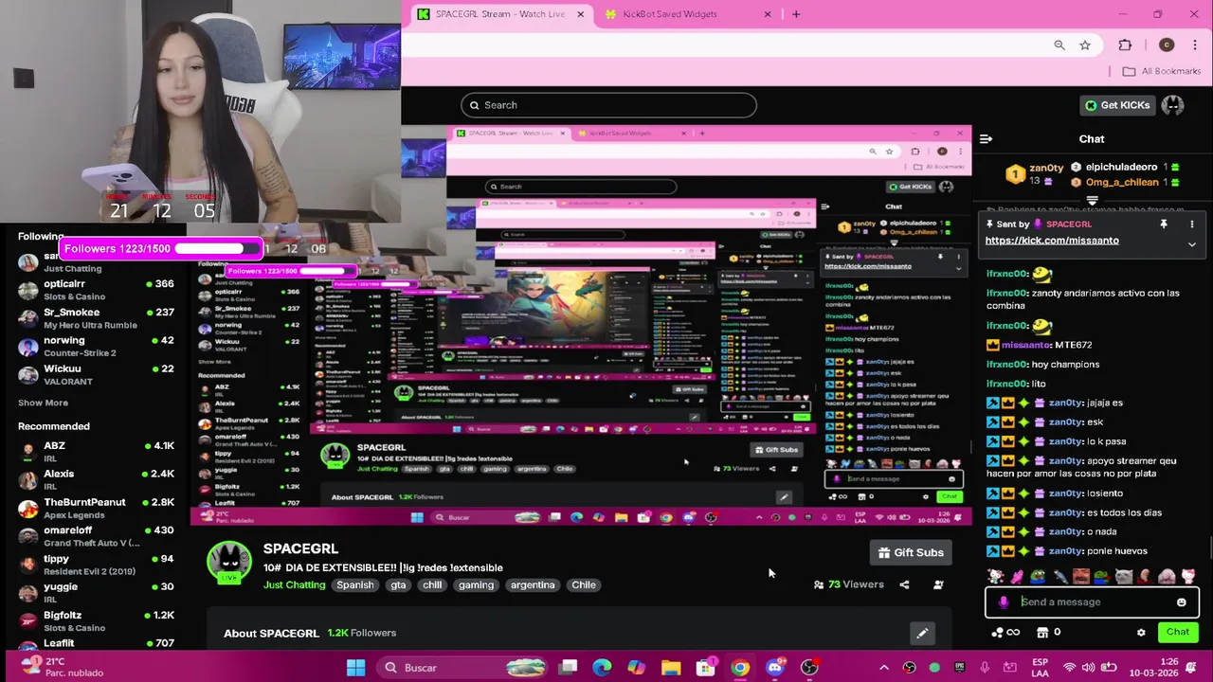
Task: Open OBS Studio from taskbar
Action: coord(809,668)
